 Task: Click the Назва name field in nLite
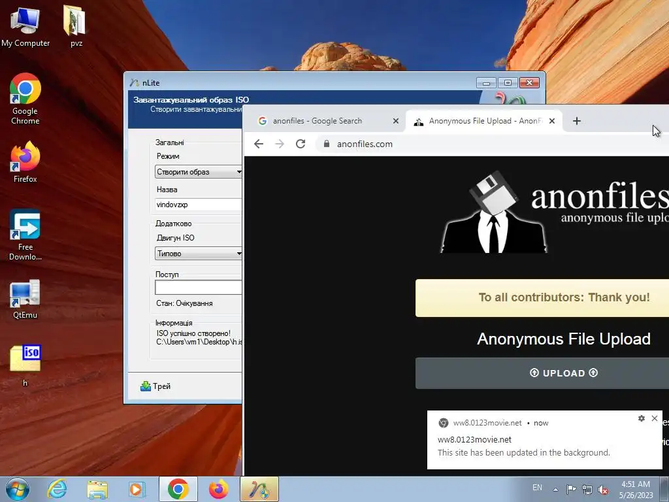point(199,205)
